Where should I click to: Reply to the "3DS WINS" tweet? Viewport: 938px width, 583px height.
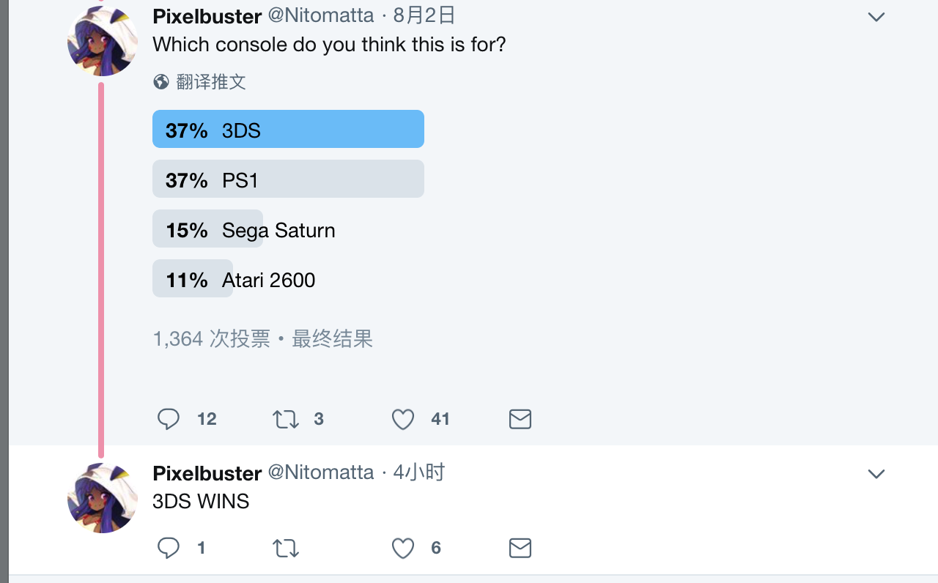point(169,548)
